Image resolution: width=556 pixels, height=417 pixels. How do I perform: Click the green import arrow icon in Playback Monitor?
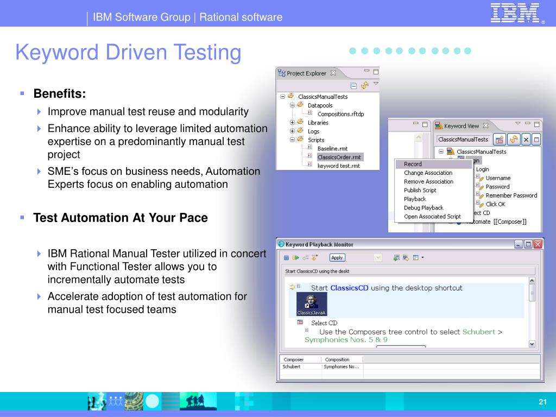pos(396,258)
